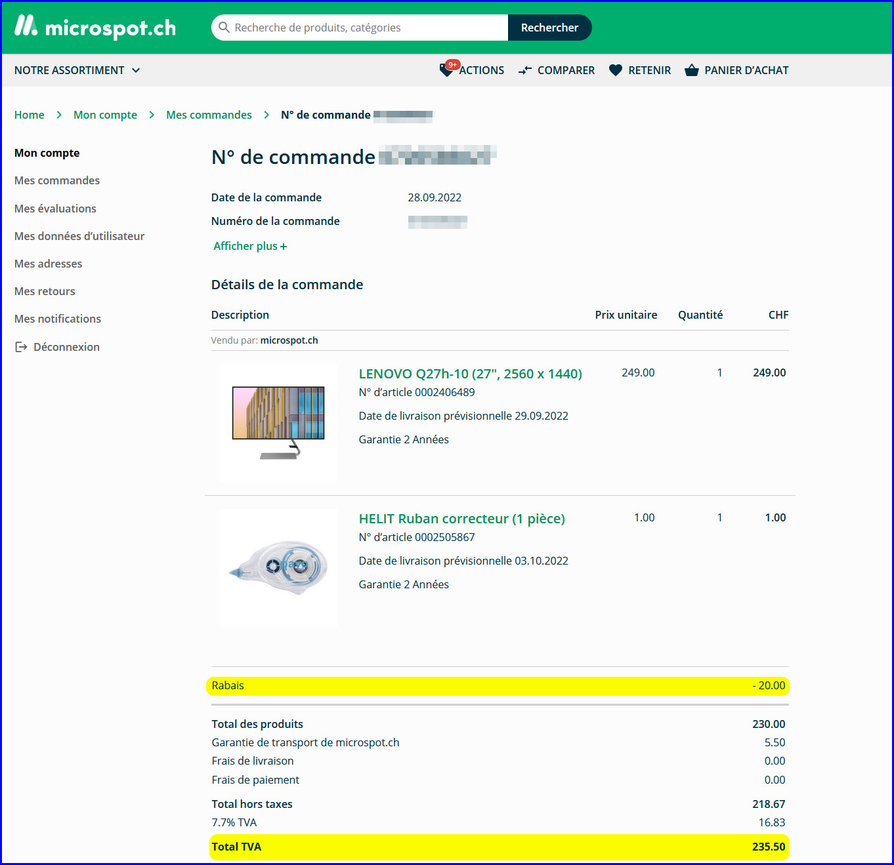The height and width of the screenshot is (865, 894).
Task: Open Mes commandes breadcrumb link
Action: point(209,115)
